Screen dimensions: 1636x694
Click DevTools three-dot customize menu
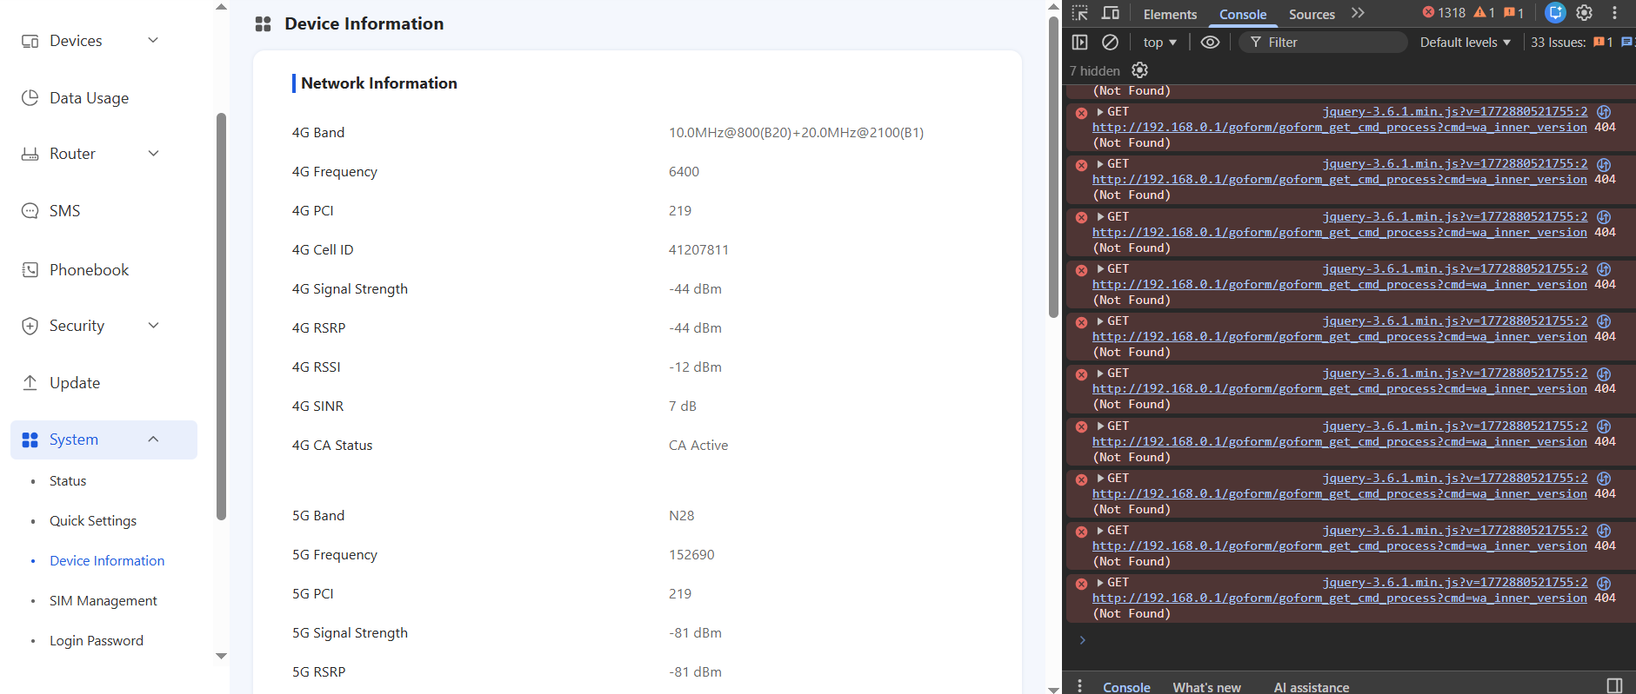click(x=1614, y=13)
